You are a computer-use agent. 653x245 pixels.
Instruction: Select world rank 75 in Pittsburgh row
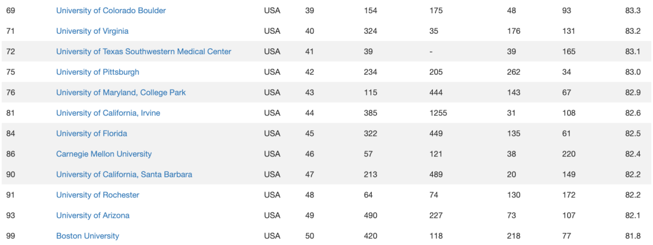[x=11, y=72]
